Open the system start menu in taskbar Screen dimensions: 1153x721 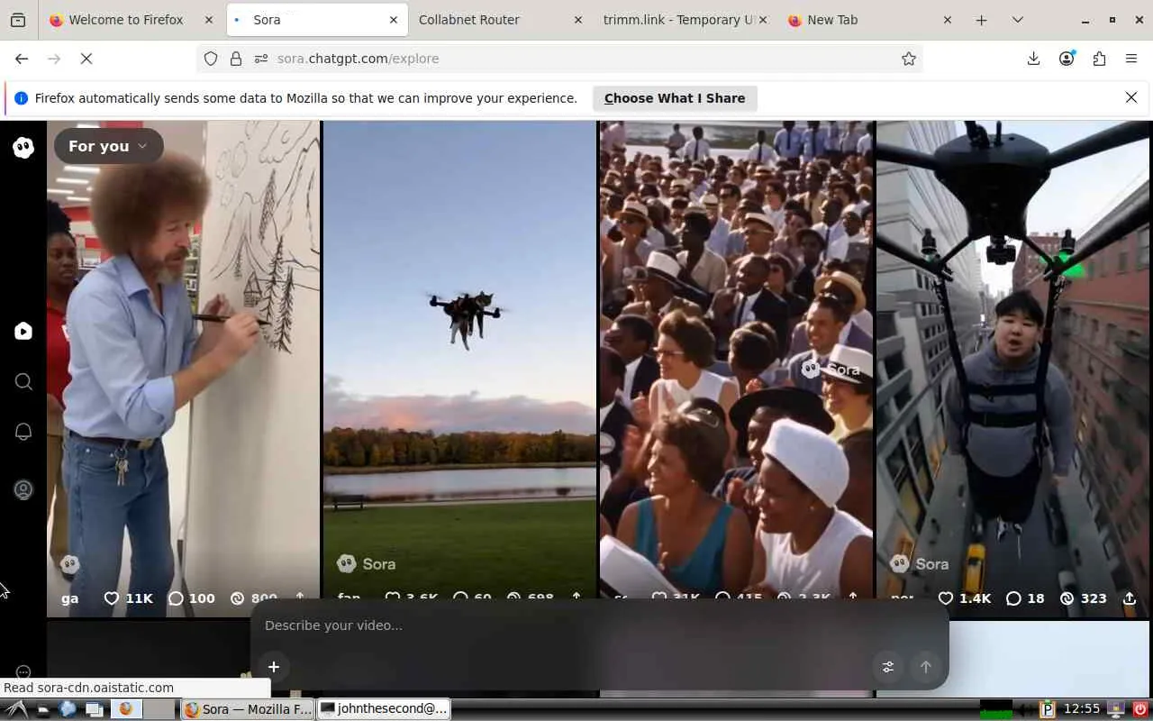[x=16, y=709]
